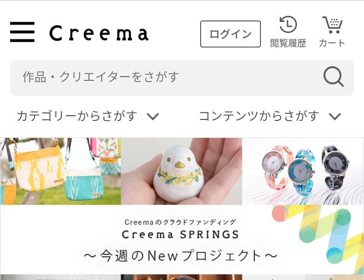
Task: Open the white bird figurine thumbnail
Action: coord(182,171)
